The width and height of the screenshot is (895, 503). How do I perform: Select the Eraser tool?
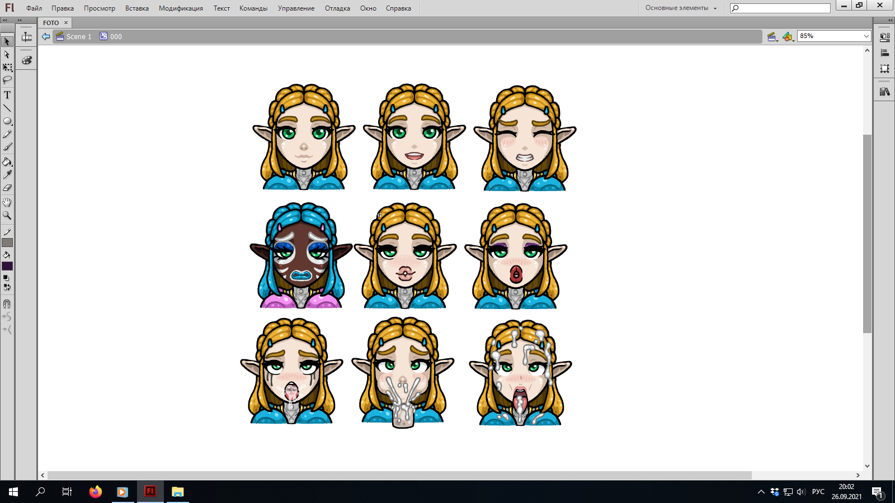click(x=7, y=188)
